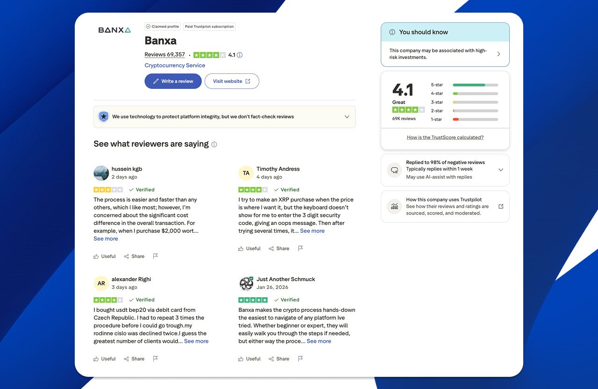Viewport: 598px width, 389px height.
Task: Flag Just Another Schmuck's review
Action: point(300,358)
